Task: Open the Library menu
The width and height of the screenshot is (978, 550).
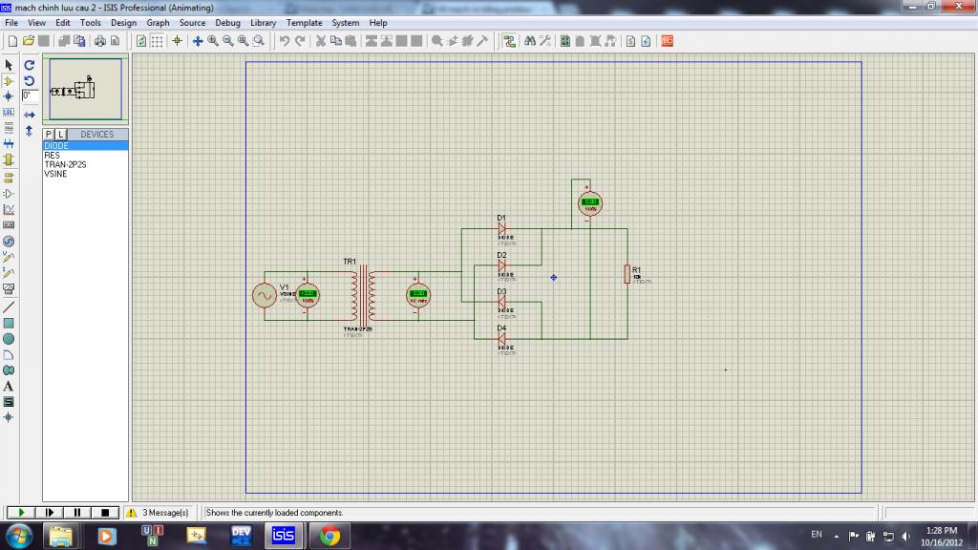Action: coord(264,22)
